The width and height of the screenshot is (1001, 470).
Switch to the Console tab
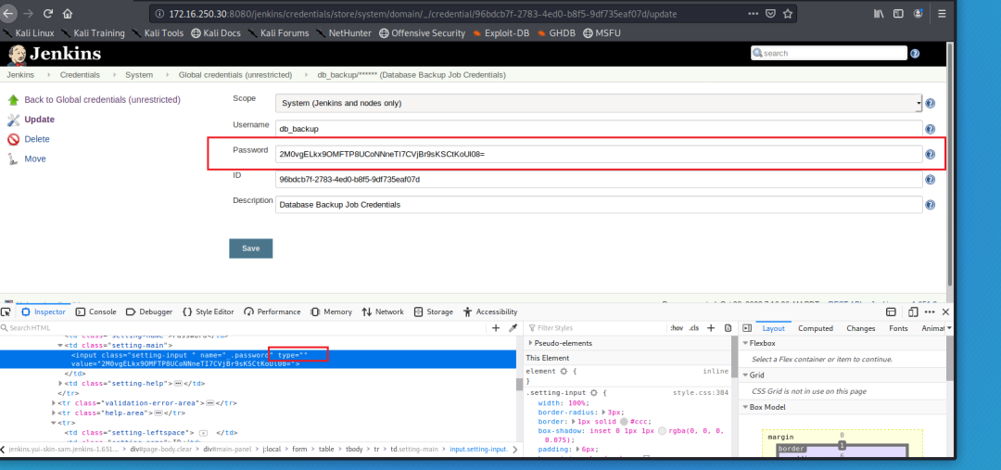(x=96, y=311)
